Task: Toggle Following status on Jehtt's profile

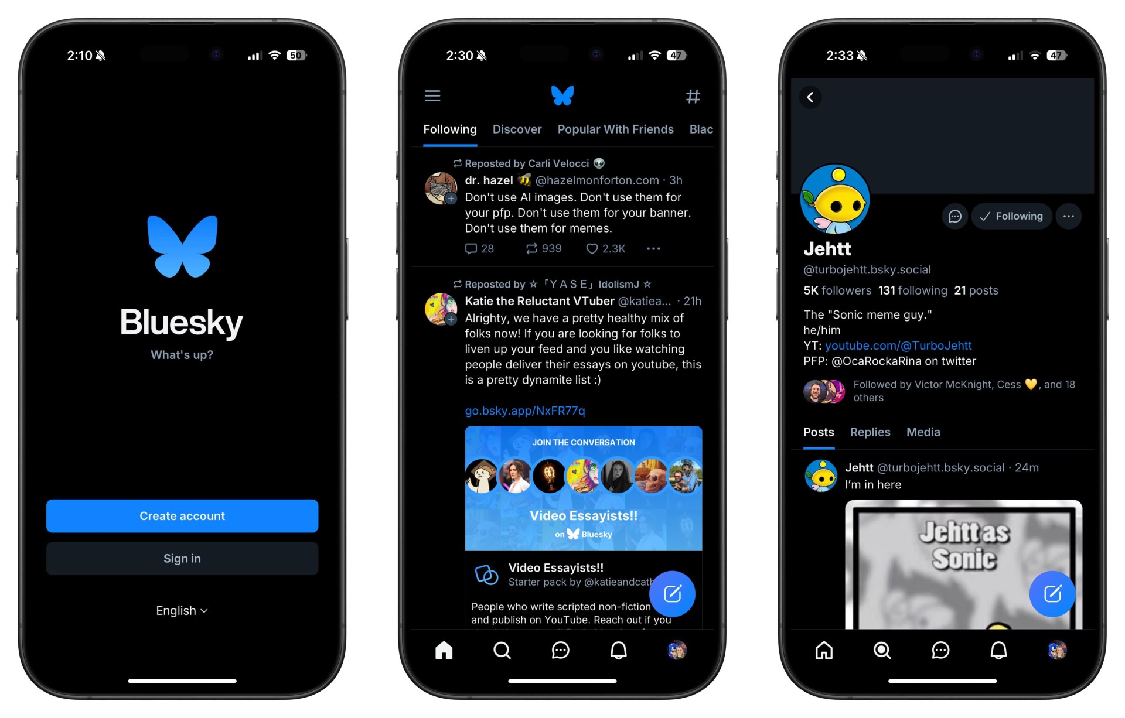Action: [x=1010, y=216]
